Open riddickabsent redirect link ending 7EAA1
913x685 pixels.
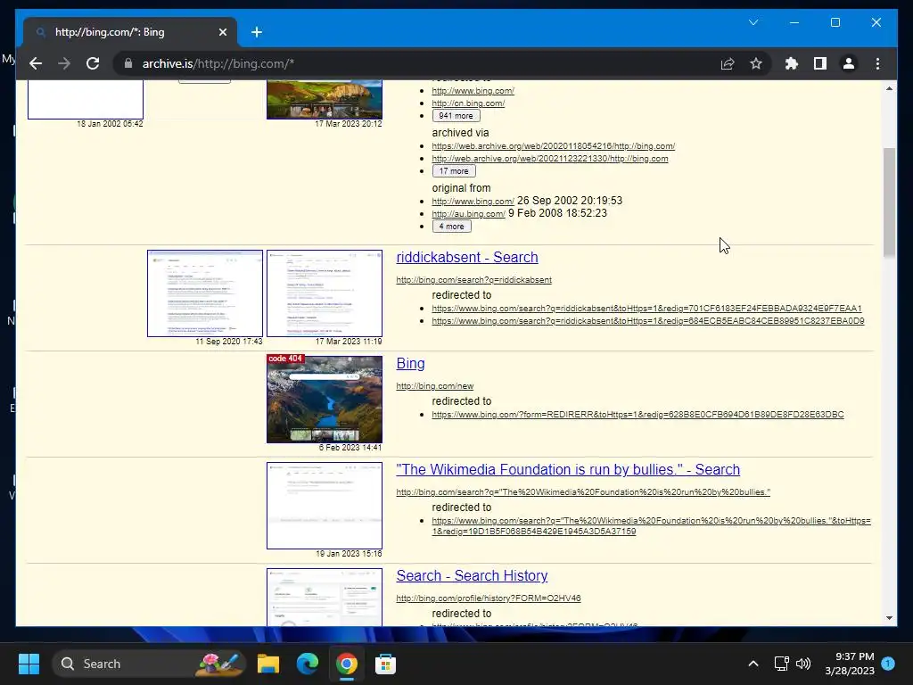coord(646,308)
